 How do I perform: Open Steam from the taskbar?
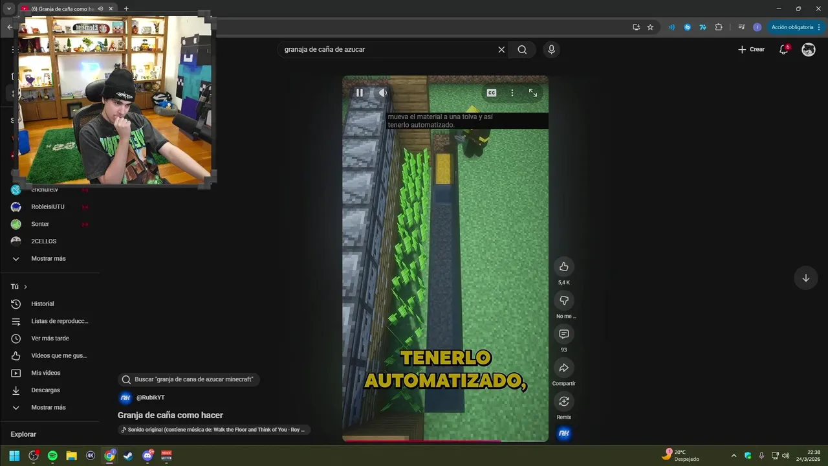129,456
